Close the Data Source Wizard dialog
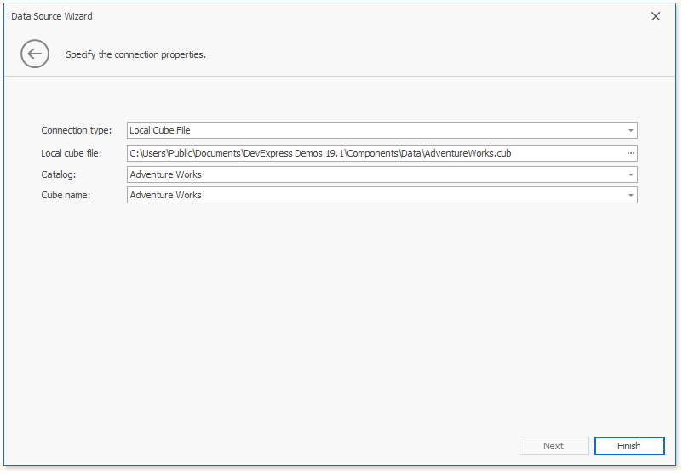Screen dimensions: 683x474 (x=656, y=16)
